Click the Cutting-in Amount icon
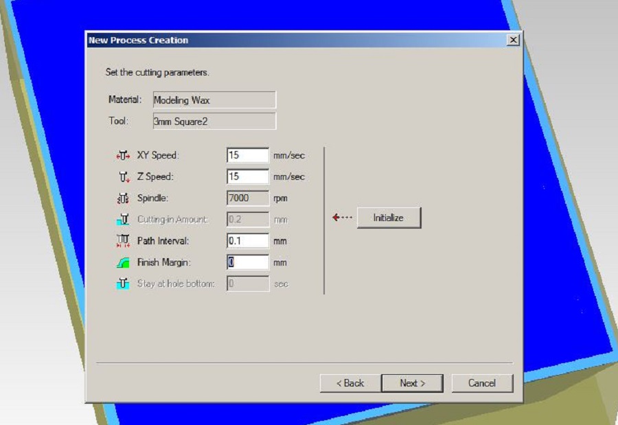The image size is (618, 425). pyautogui.click(x=123, y=220)
